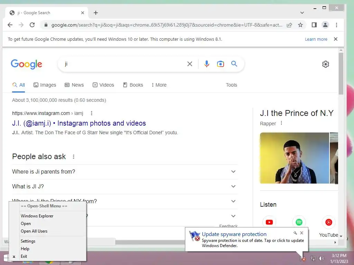Open the taskbar clock and date
This screenshot has height=265, width=354.
339,258
